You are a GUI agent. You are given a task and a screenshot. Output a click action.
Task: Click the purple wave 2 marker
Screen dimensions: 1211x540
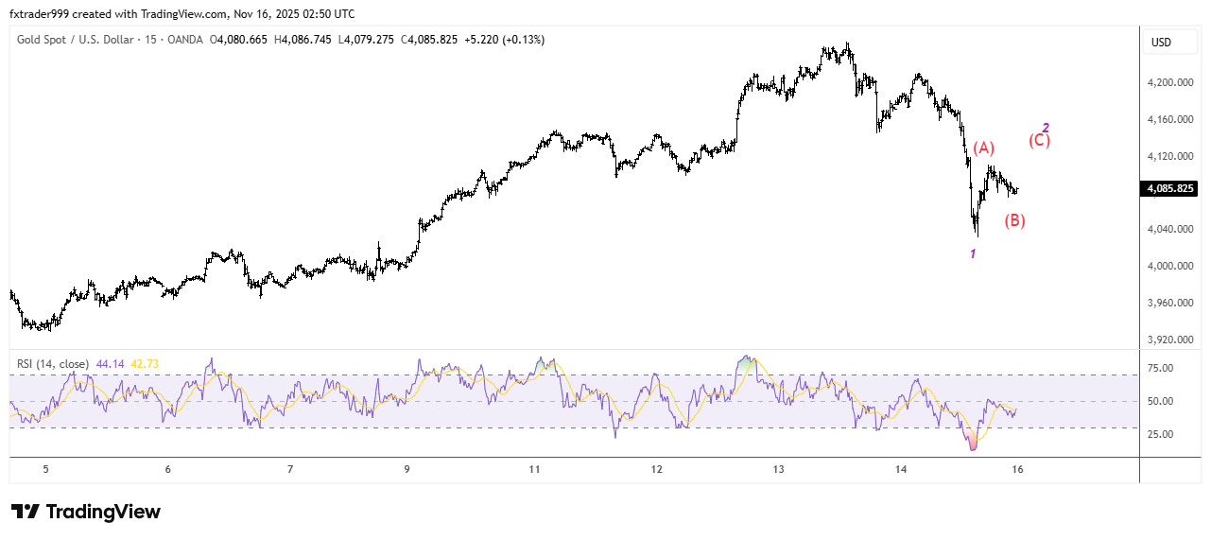coord(1046,128)
